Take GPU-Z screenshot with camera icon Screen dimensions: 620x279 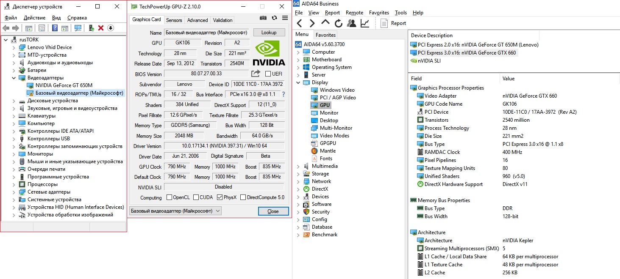[263, 18]
